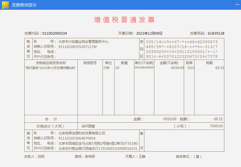Click the yellow 票 app icon
Screen dimensions: 241x167
click(5, 5)
